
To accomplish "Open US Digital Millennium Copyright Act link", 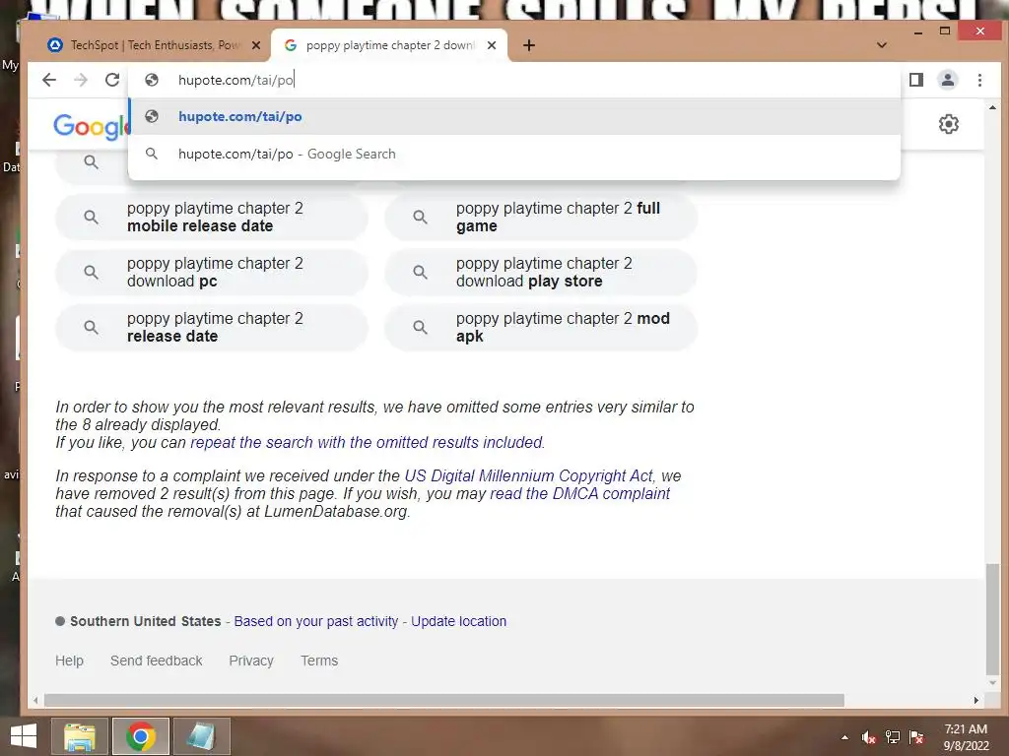I will click(x=528, y=475).
